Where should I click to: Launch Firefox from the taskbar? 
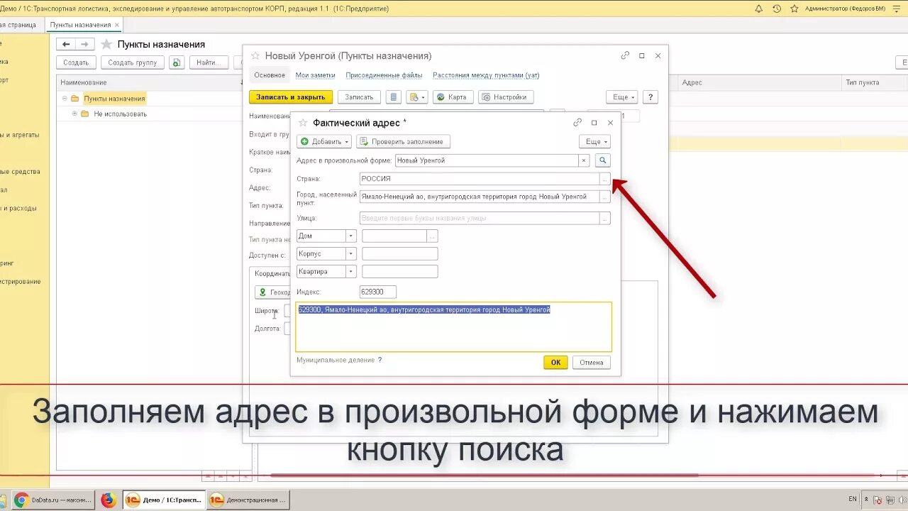[x=108, y=500]
